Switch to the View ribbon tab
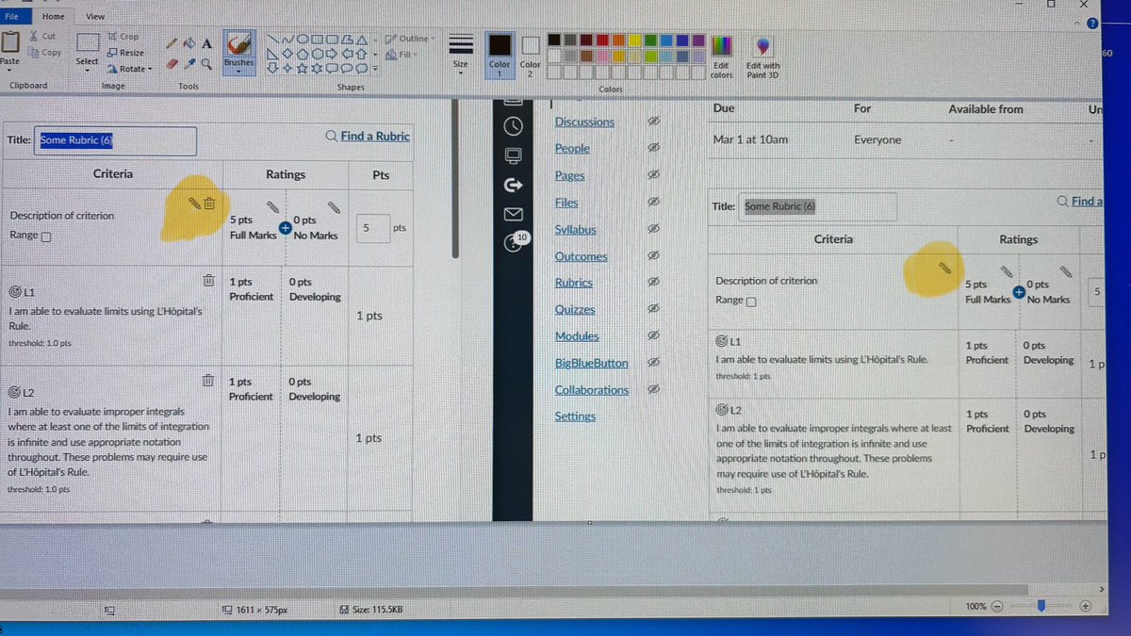This screenshot has height=636, width=1131. pos(95,16)
